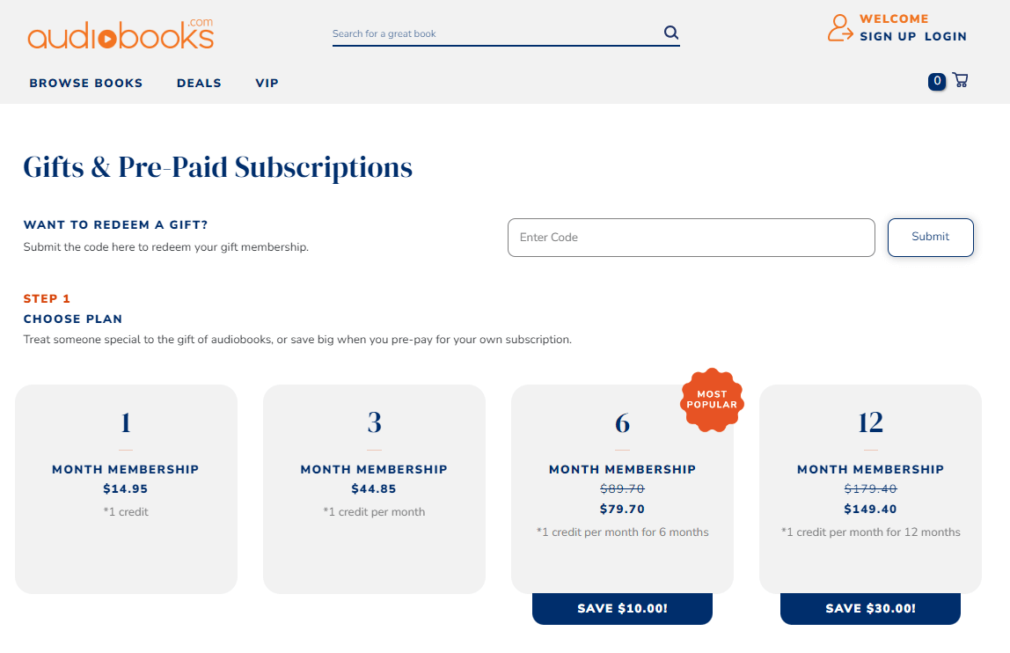Click the Enter Code gift field
Screen dimensions: 1010x653
692,238
